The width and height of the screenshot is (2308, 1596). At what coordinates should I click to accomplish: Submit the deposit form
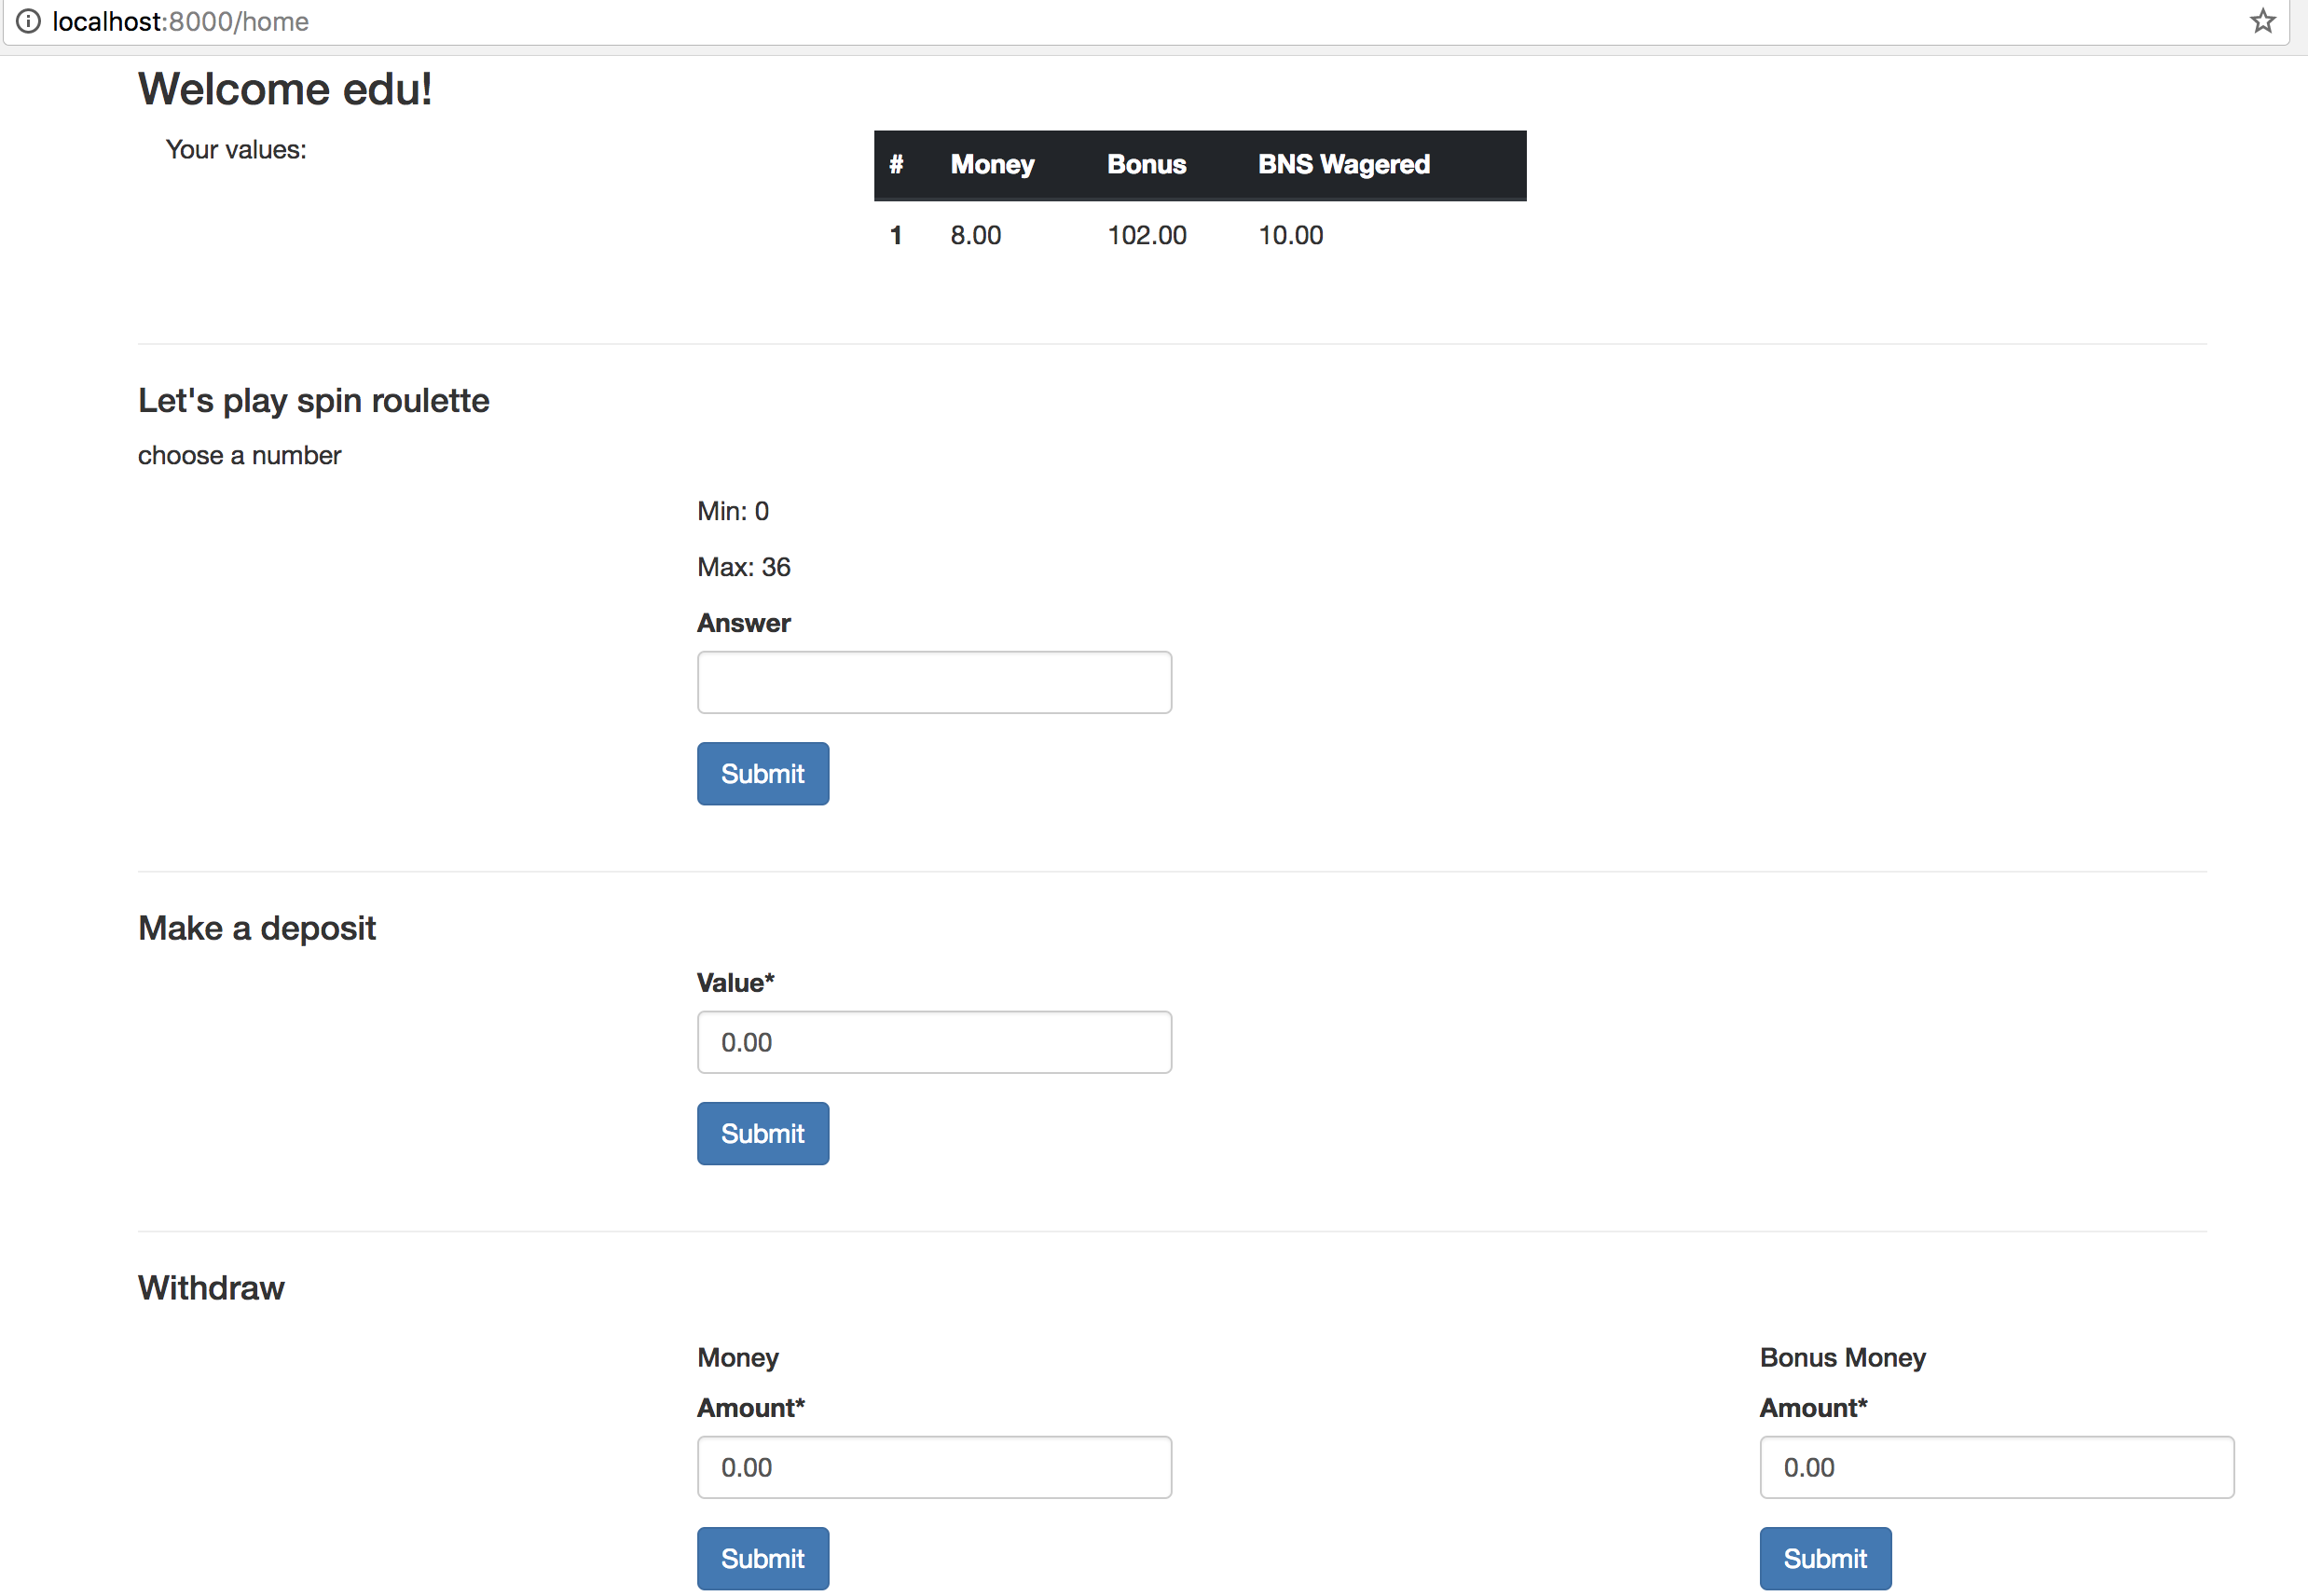point(762,1133)
